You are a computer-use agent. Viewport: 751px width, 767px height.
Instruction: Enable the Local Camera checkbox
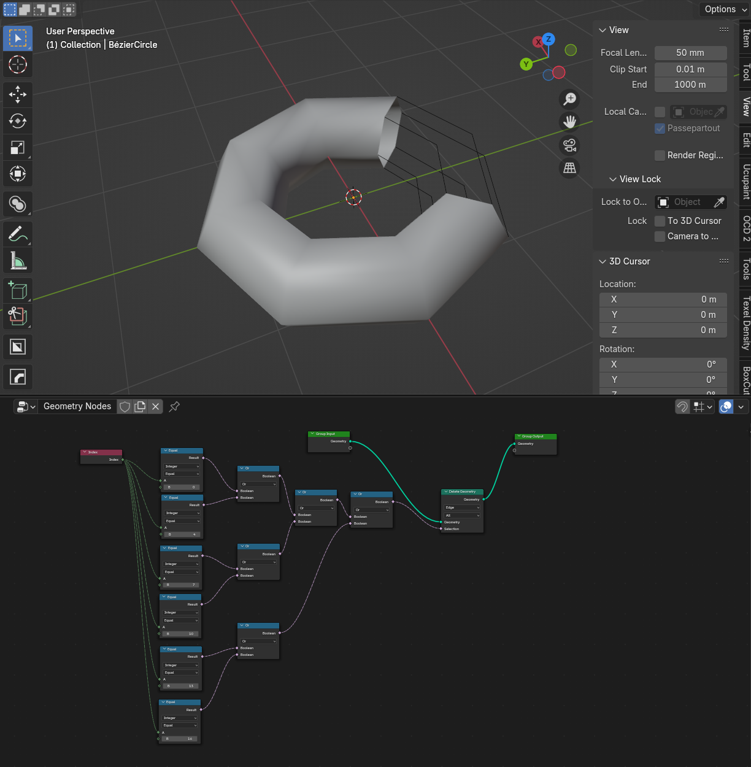tap(660, 112)
